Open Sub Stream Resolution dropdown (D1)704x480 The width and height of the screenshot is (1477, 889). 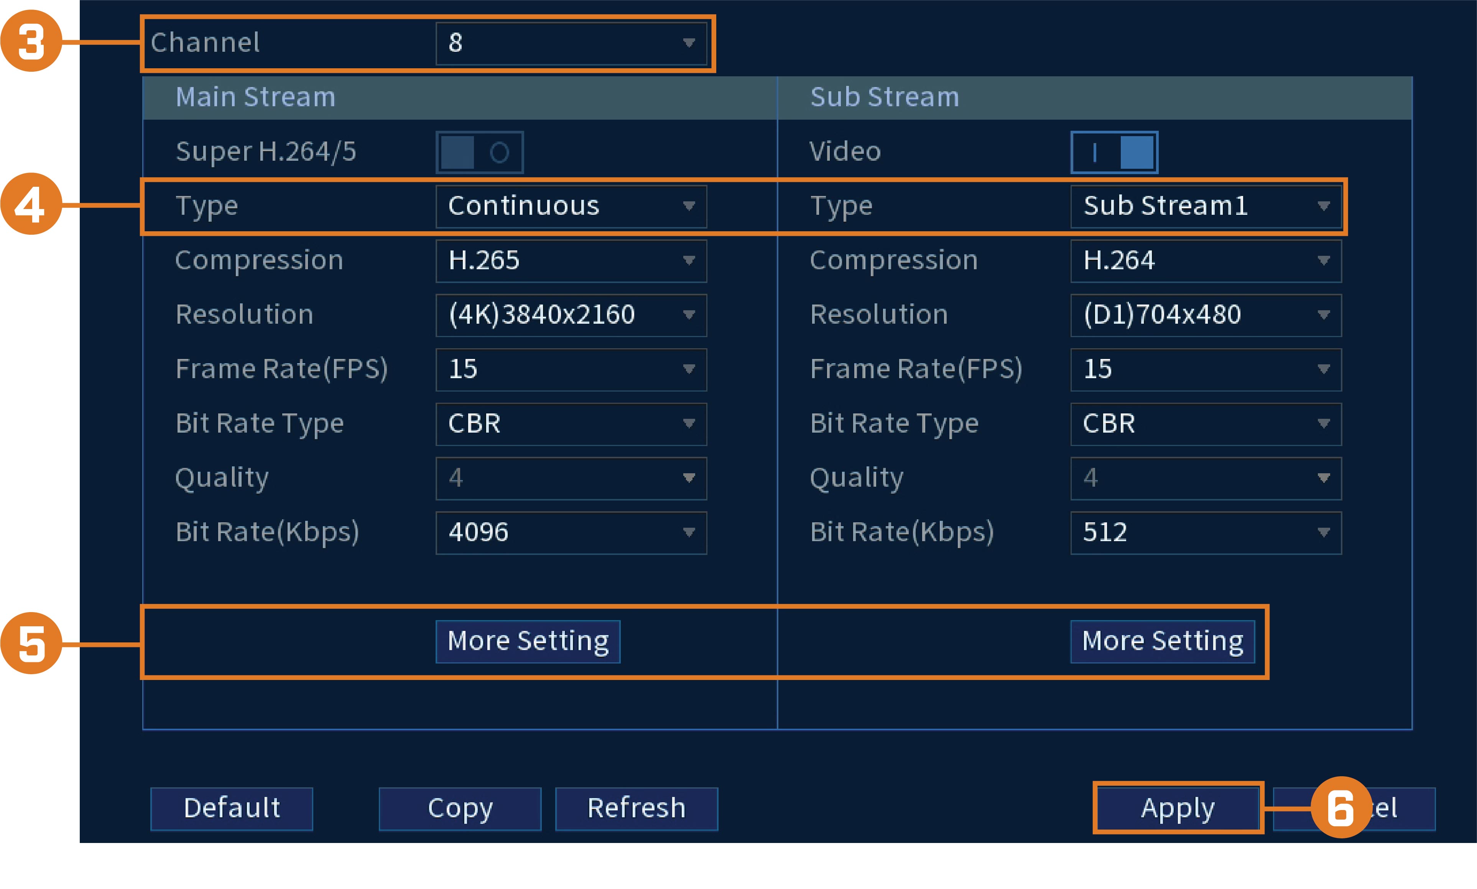[1206, 315]
